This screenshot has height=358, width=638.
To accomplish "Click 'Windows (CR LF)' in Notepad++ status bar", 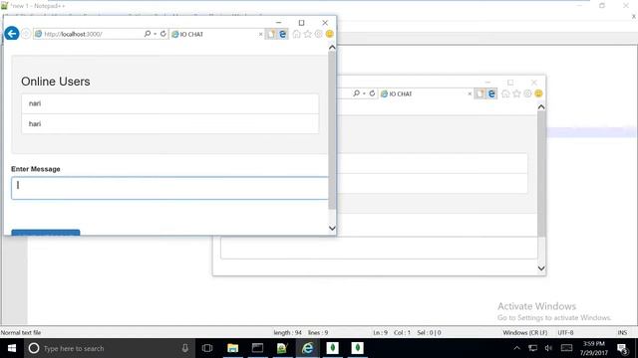I will coord(525,332).
